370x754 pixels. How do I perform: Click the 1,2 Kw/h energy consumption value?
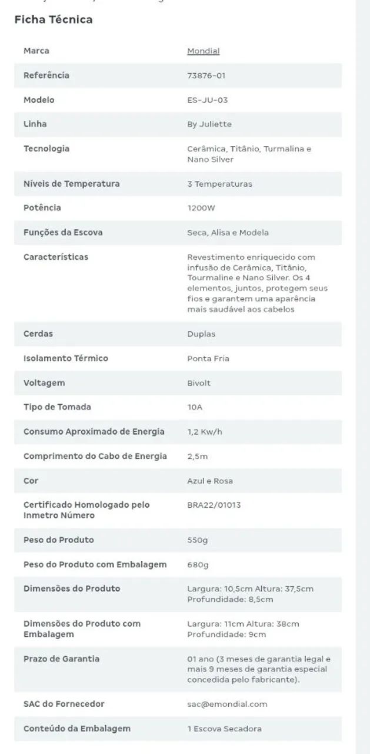click(205, 432)
